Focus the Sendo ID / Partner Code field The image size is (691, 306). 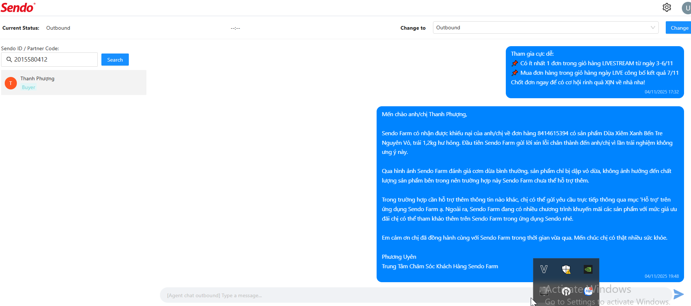click(49, 59)
